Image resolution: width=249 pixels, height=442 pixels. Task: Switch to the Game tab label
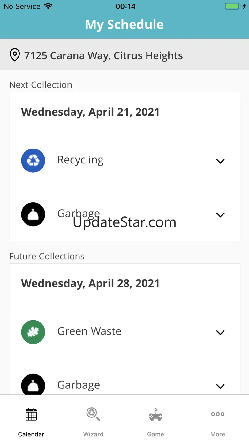click(155, 434)
